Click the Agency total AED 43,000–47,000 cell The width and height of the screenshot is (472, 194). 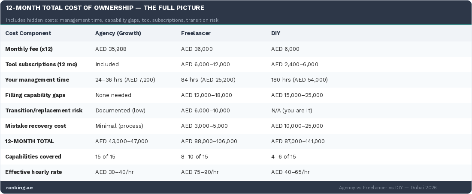click(121, 141)
